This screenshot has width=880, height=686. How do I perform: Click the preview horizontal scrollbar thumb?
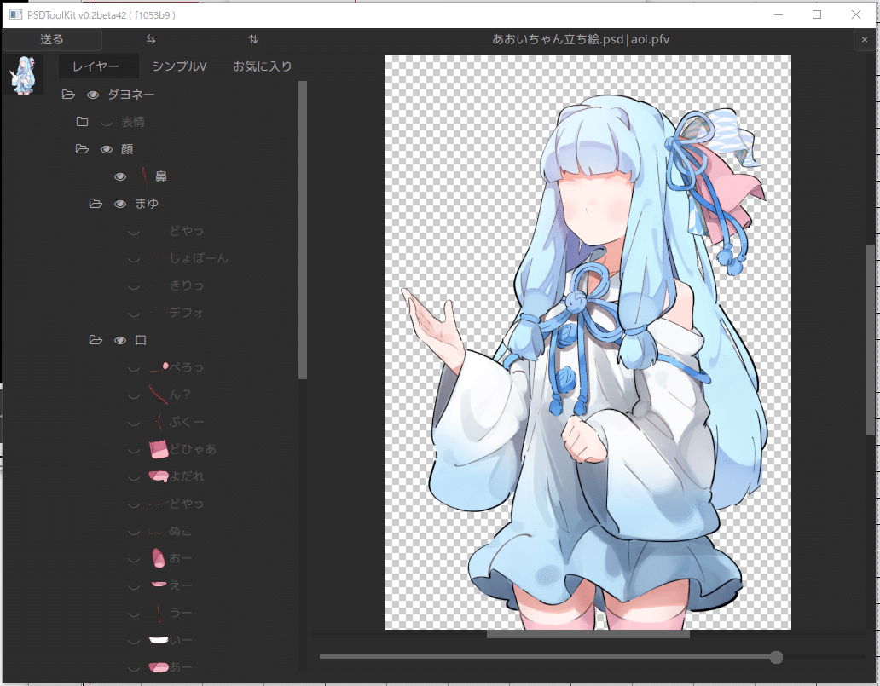588,634
